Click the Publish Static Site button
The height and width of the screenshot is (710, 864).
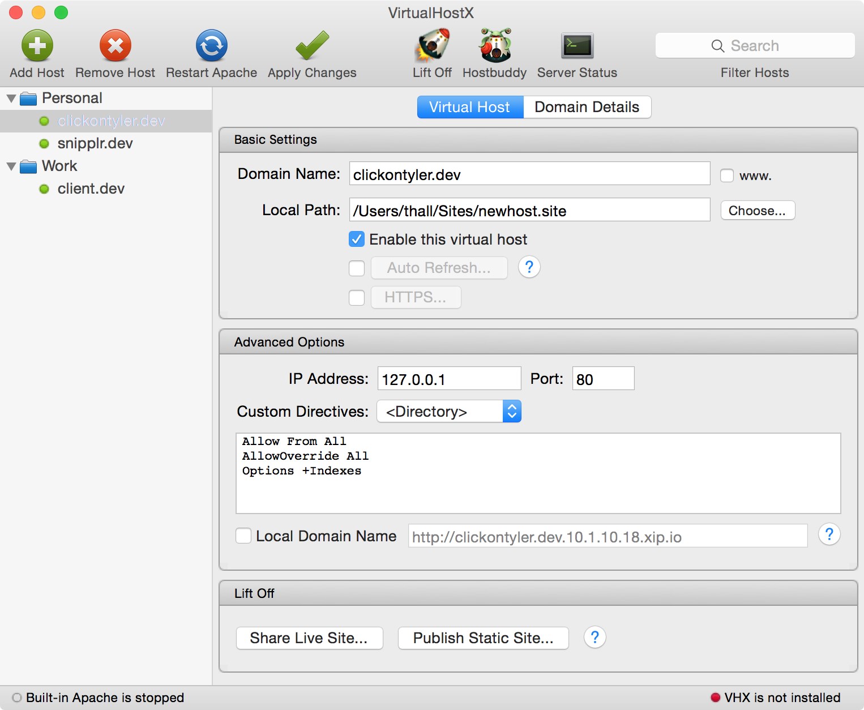click(483, 638)
